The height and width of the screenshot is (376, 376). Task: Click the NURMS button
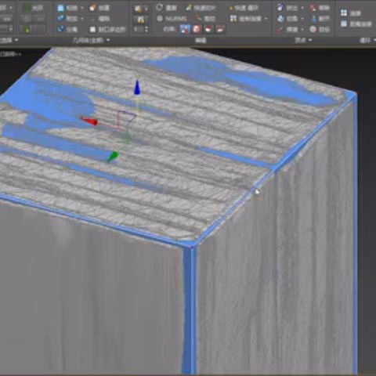point(172,19)
